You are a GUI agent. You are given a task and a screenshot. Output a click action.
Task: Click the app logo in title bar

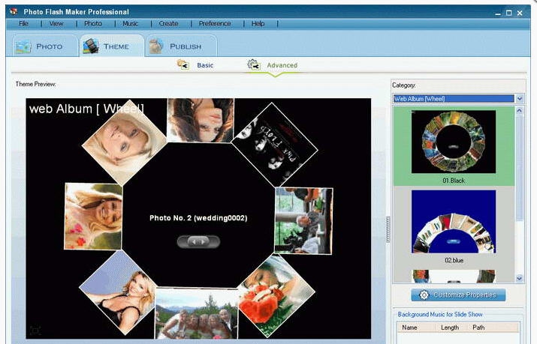click(x=14, y=11)
